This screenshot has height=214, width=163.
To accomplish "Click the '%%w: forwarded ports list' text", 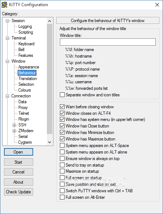I will coord(87,88).
